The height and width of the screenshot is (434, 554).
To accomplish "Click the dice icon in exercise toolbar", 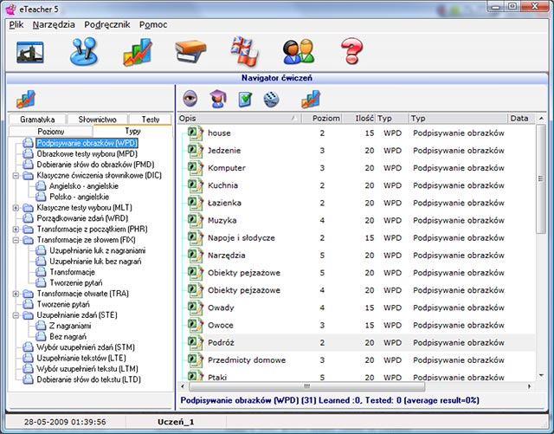I will (271, 99).
